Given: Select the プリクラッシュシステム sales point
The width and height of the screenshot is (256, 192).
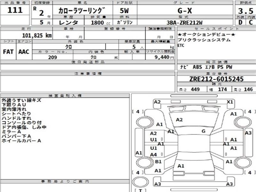Looking at the screenshot, I should [x=204, y=40].
